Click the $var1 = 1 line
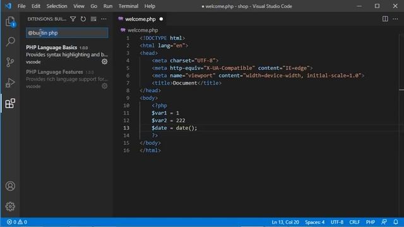This screenshot has height=227, width=404. coord(165,113)
